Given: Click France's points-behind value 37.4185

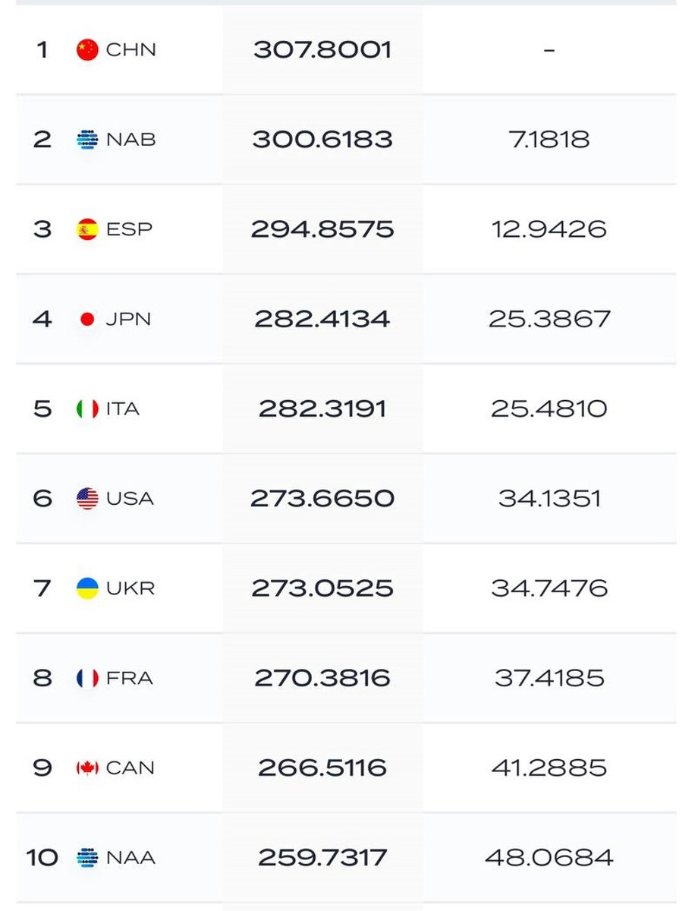Looking at the screenshot, I should pos(549,678).
